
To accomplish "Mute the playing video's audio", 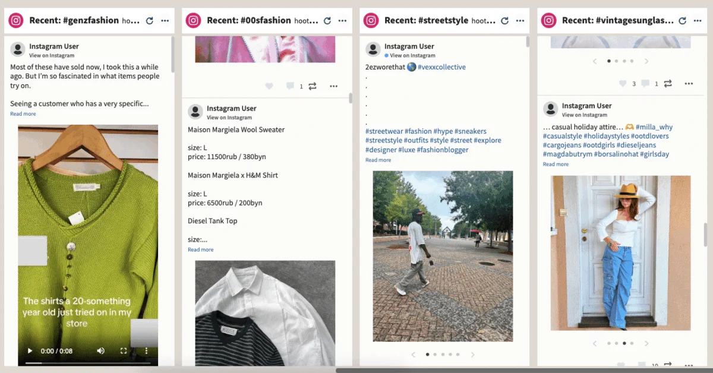I will pyautogui.click(x=100, y=351).
